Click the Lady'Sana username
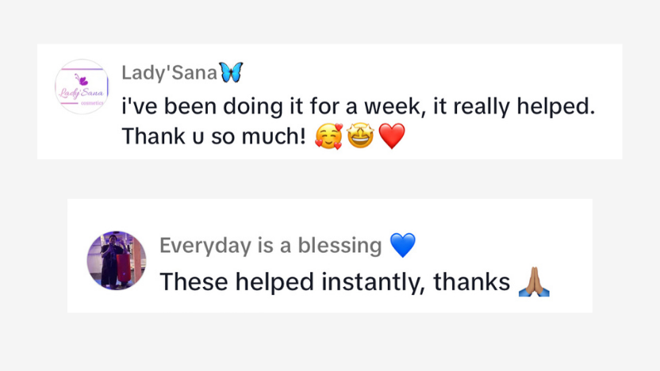 pos(169,72)
